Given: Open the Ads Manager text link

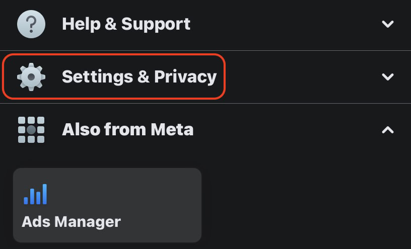Looking at the screenshot, I should point(71,221).
